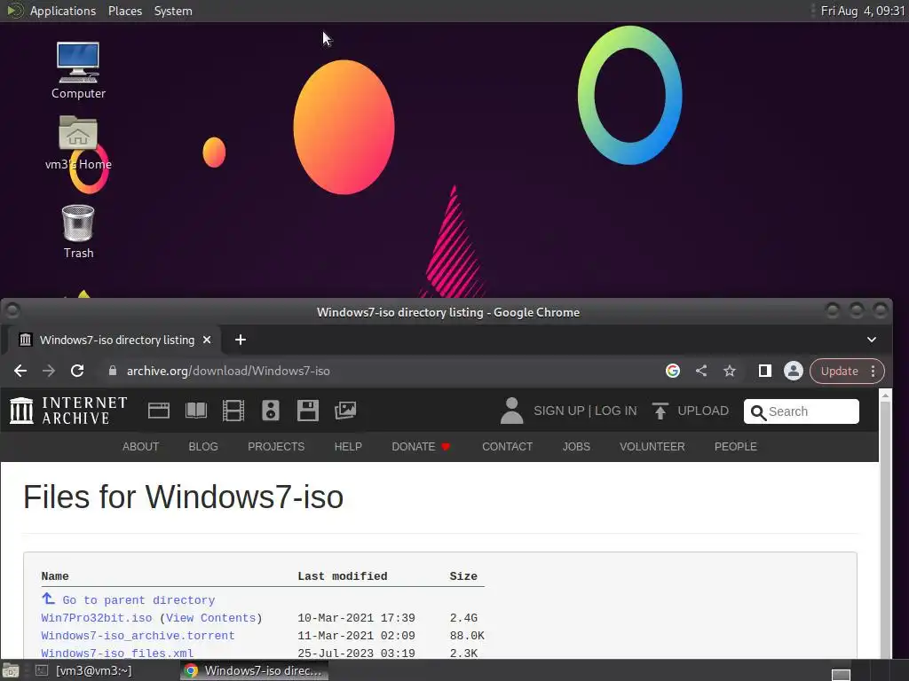Click the user silhouette icon
This screenshot has width=909, height=681.
click(x=511, y=411)
